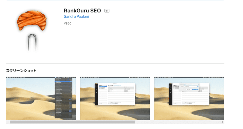
Task: Click the ¥860 price text
Action: (67, 24)
